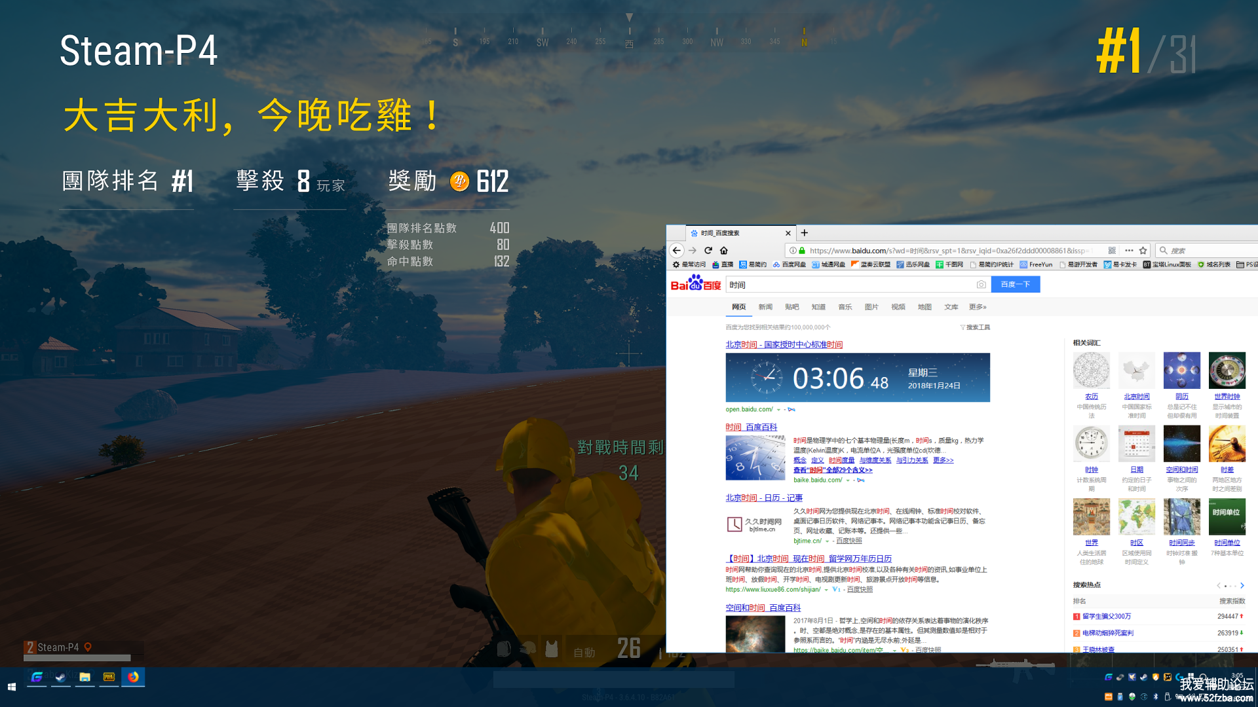The height and width of the screenshot is (707, 1258).
Task: Open the 易游开发者 bookmark
Action: (x=1078, y=264)
